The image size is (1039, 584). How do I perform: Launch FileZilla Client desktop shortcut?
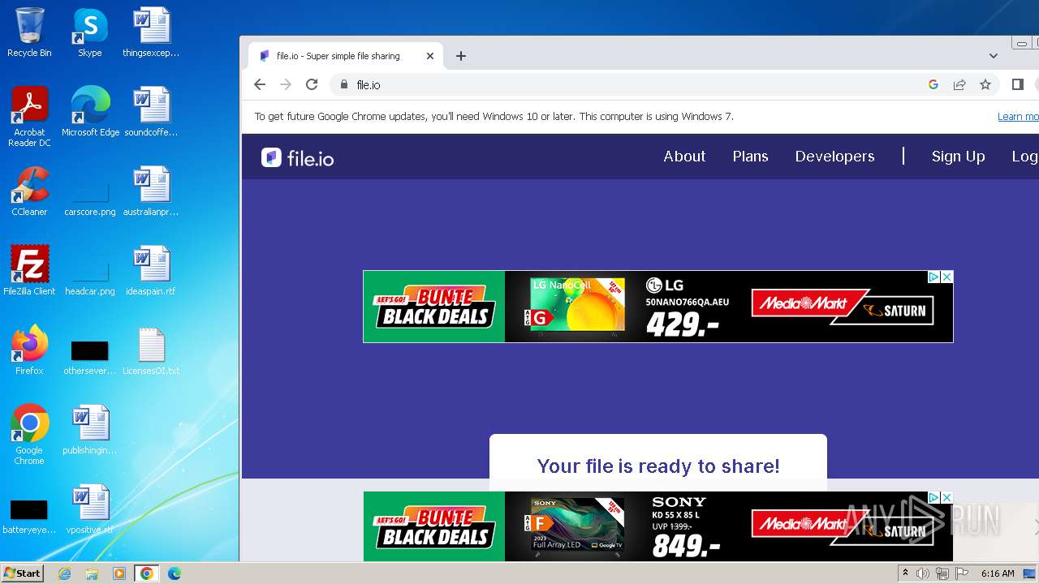point(29,271)
